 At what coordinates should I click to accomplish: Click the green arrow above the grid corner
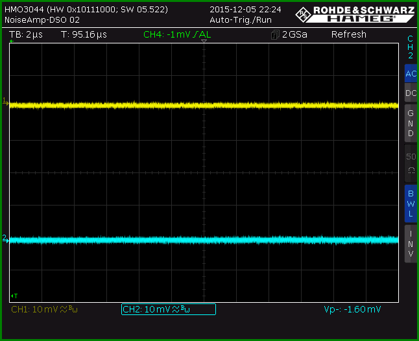point(12,41)
